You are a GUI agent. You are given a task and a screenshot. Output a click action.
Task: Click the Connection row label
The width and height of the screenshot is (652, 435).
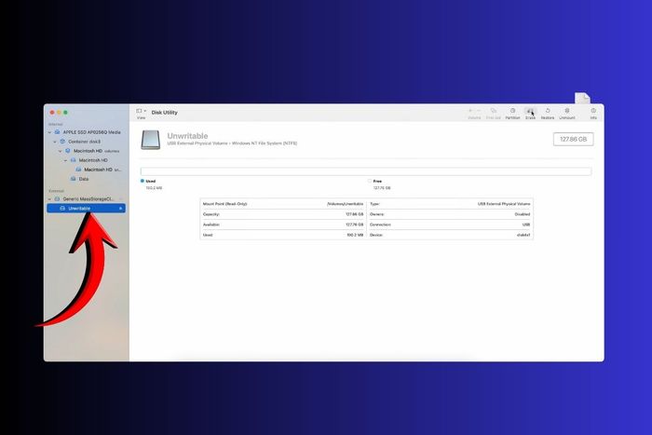coord(380,224)
